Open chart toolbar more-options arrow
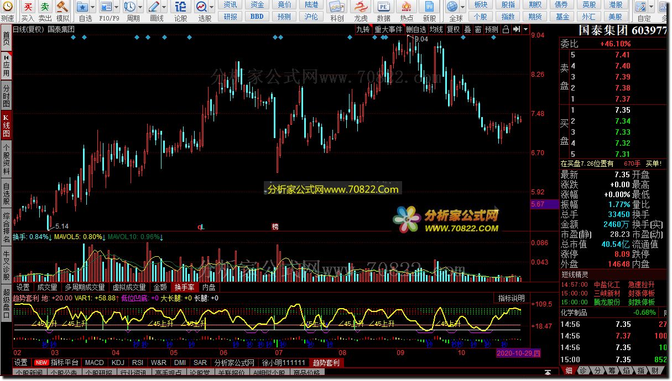Viewport: 672px width, 381px height. pos(525,29)
